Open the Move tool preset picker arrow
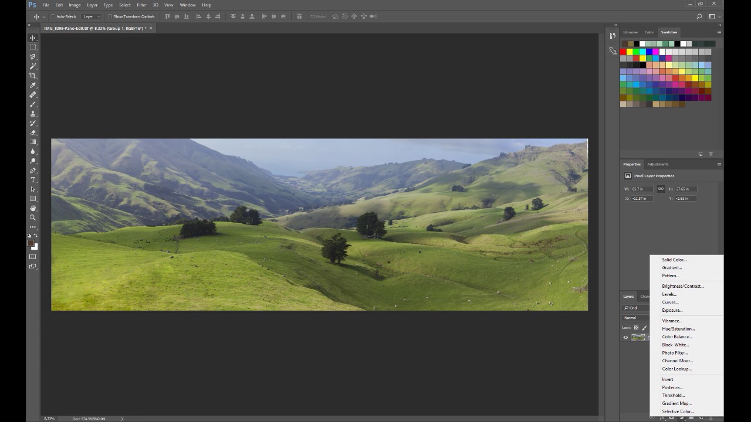 tap(43, 16)
